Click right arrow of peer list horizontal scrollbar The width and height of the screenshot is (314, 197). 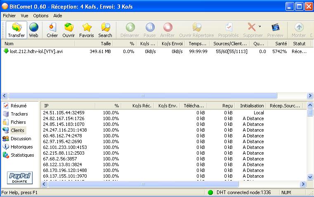coord(303,184)
